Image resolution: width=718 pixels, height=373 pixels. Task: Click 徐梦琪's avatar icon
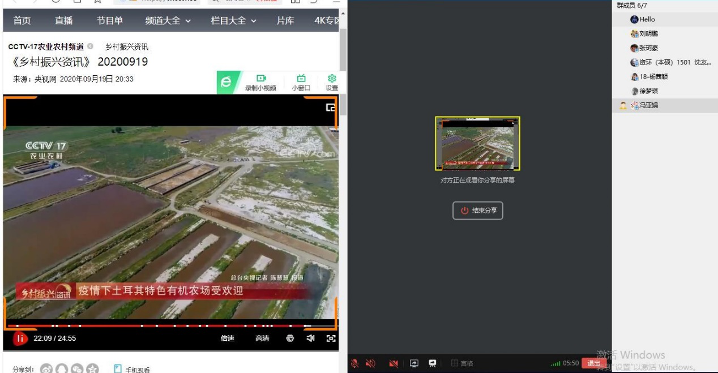coord(634,91)
